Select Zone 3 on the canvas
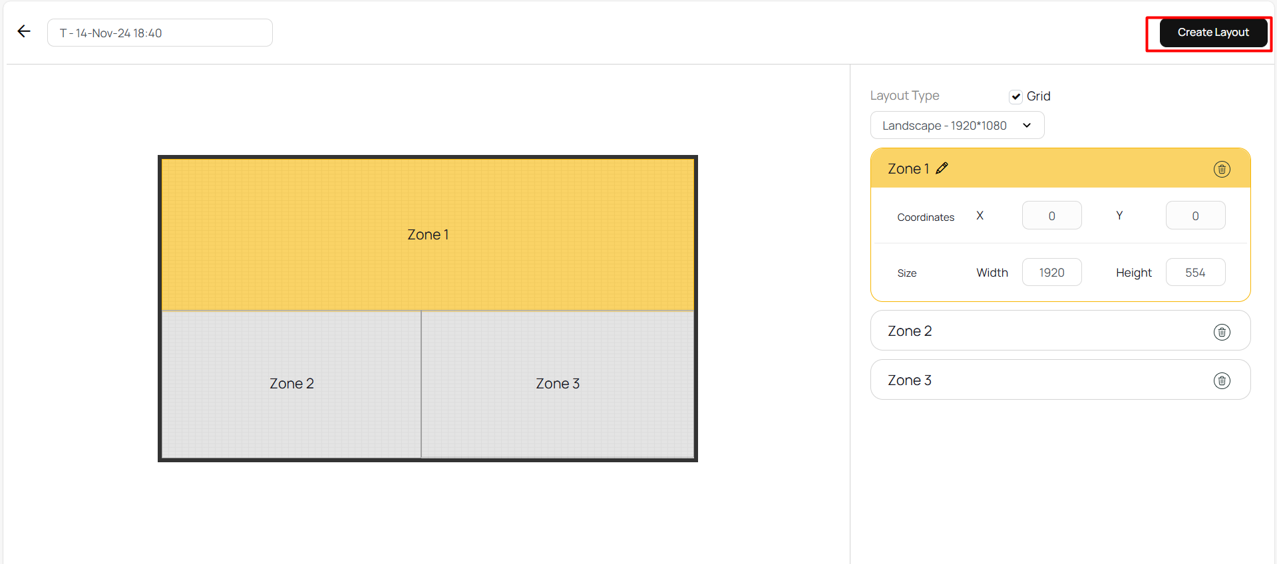 558,384
